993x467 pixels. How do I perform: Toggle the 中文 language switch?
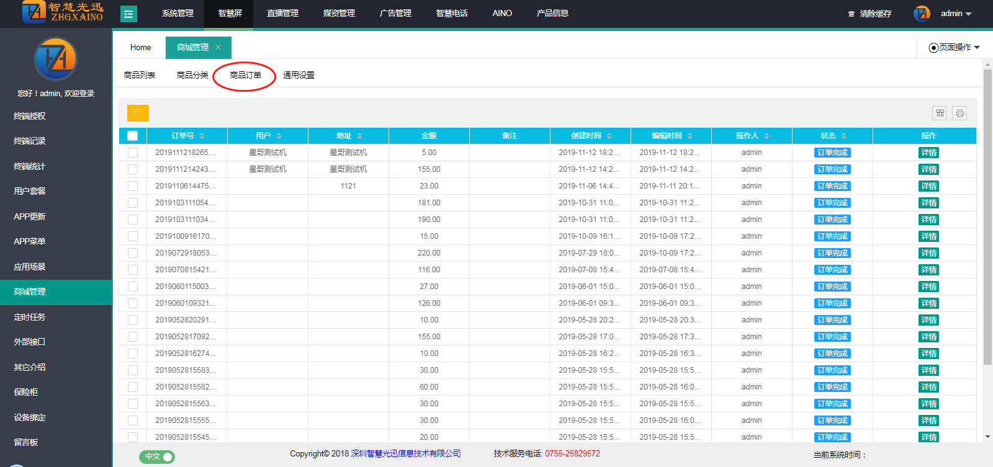coord(157,456)
